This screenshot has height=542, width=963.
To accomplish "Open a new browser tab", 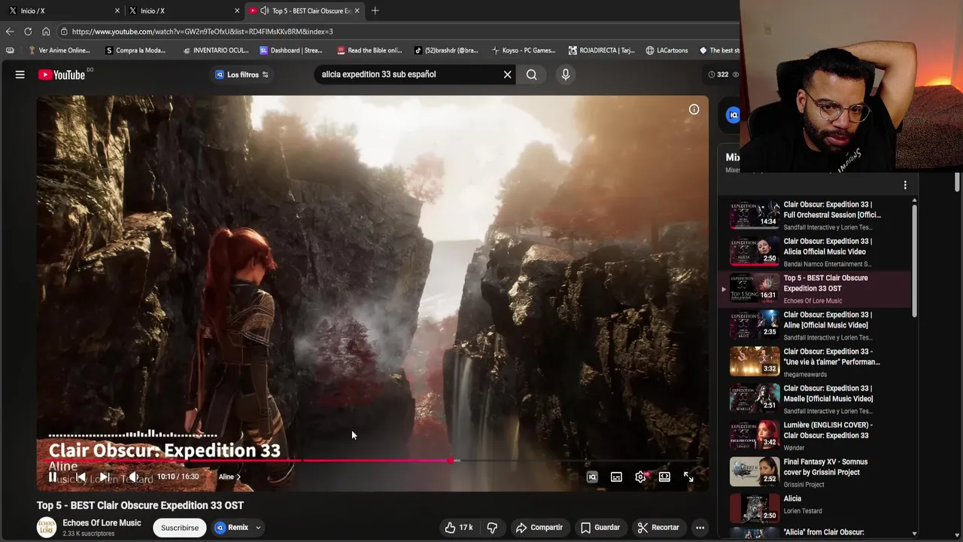I will [375, 11].
